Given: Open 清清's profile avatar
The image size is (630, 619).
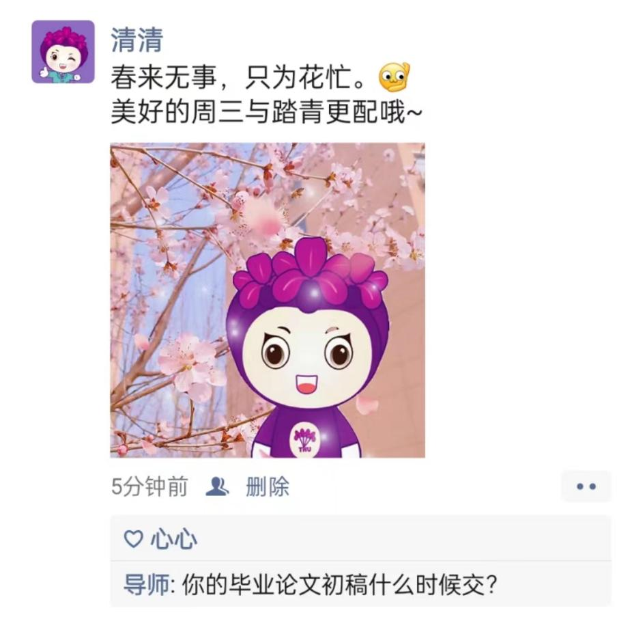Looking at the screenshot, I should click(63, 51).
